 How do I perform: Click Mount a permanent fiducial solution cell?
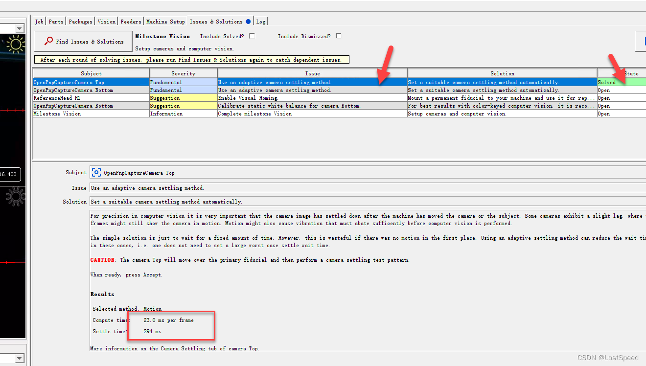[x=502, y=98]
